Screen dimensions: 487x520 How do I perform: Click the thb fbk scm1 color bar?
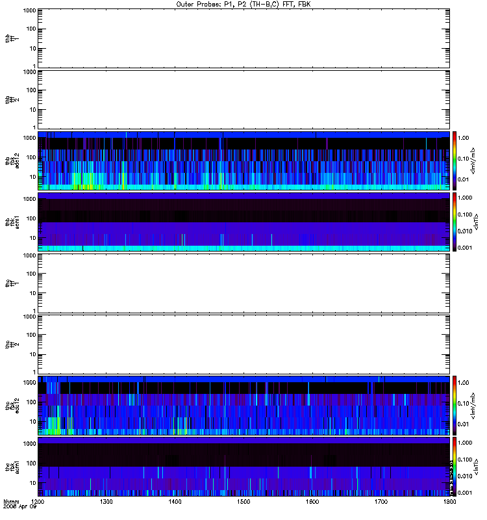[455, 222]
